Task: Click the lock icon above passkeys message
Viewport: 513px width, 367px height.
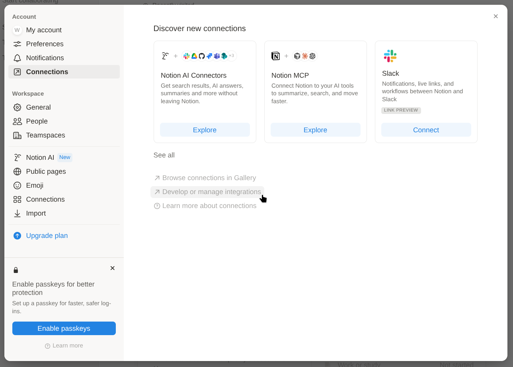Action: [16, 270]
